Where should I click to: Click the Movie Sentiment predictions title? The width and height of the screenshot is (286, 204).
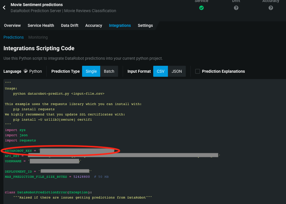point(37,5)
